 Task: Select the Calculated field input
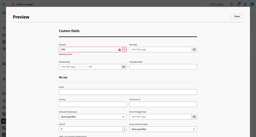163,67
